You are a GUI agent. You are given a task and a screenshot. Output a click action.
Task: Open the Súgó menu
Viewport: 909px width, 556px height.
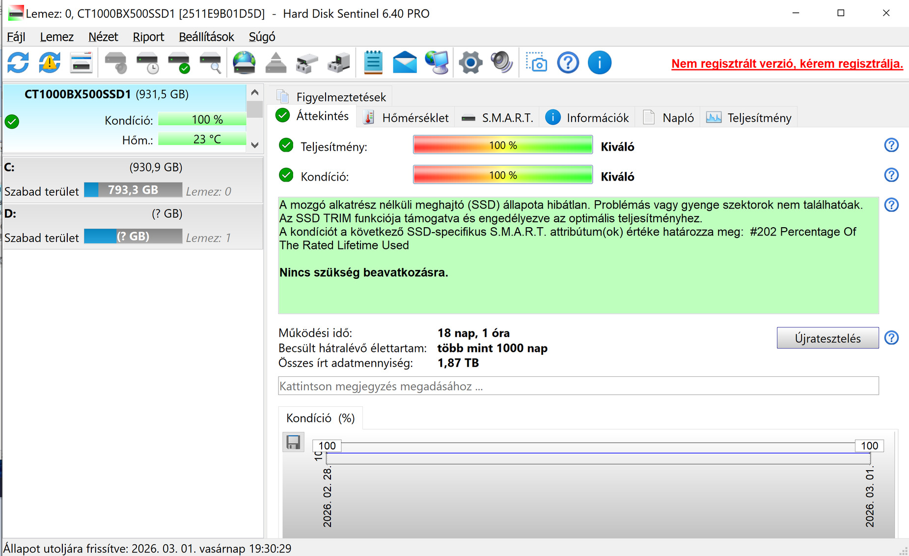tap(262, 37)
